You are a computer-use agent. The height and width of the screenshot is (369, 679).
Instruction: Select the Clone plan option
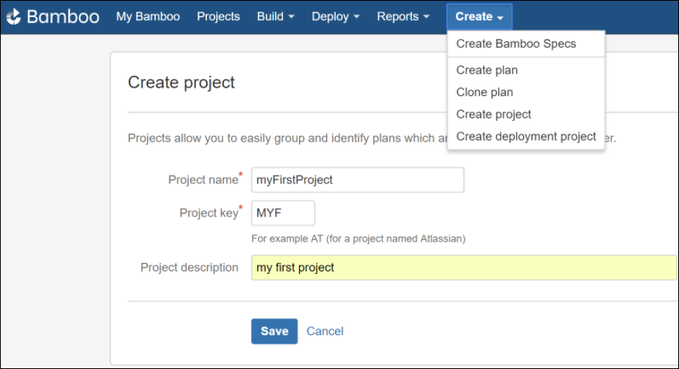click(484, 92)
